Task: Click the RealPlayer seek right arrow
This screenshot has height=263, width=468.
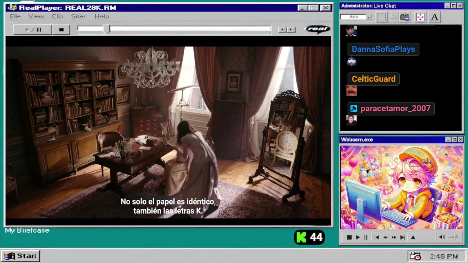Action: coord(291,30)
